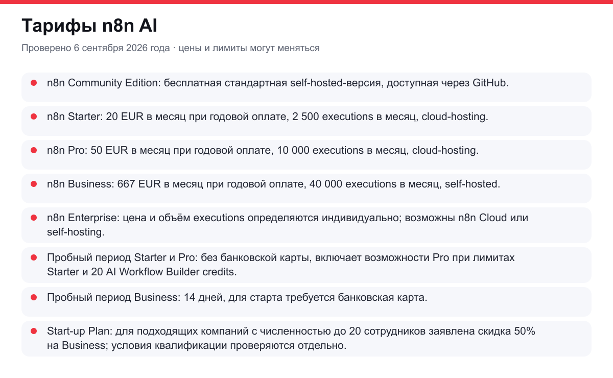Click the Start-up Plan discount row
613x378 pixels.
(306, 339)
